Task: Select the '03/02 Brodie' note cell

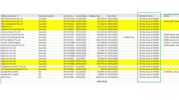Action: [x=171, y=37]
